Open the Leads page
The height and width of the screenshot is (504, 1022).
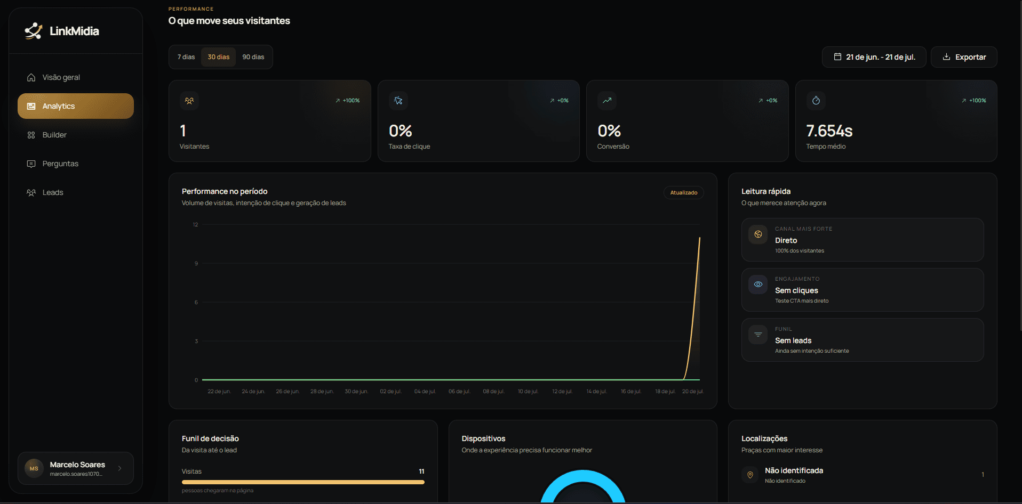coord(76,192)
